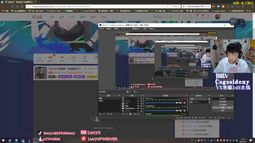Add a new source in OBS sources dock
255x143 pixels.
[x=123, y=114]
